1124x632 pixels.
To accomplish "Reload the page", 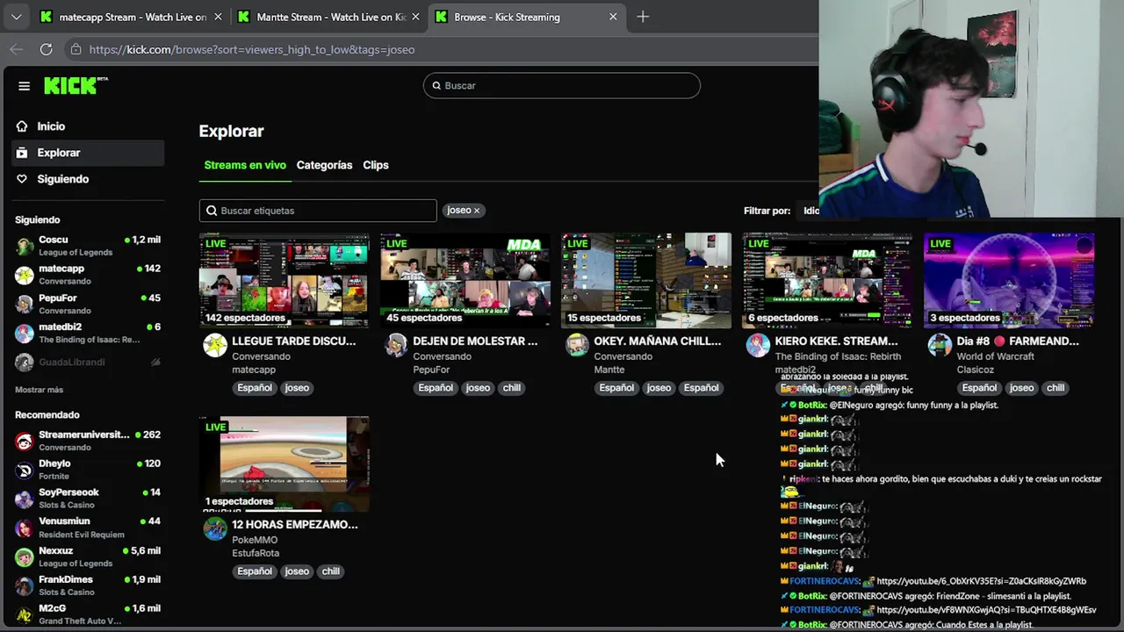I will pos(46,49).
